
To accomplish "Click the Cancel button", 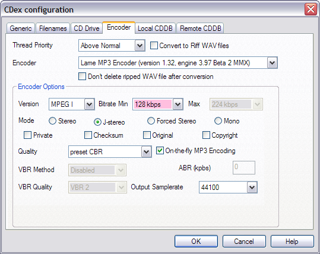I will click(244, 242).
